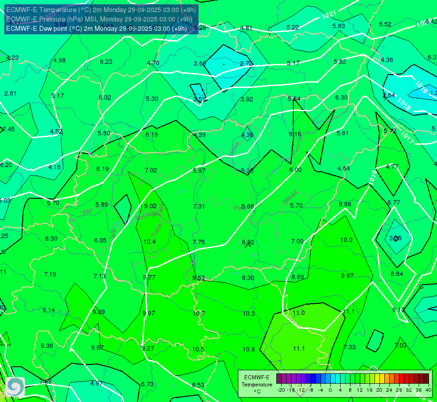437x402 pixels.
Task: Click the 4.81 dew point value
Action: 246,28
